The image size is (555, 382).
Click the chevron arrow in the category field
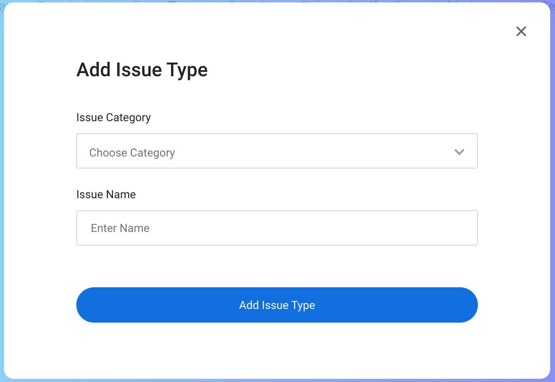coord(459,152)
